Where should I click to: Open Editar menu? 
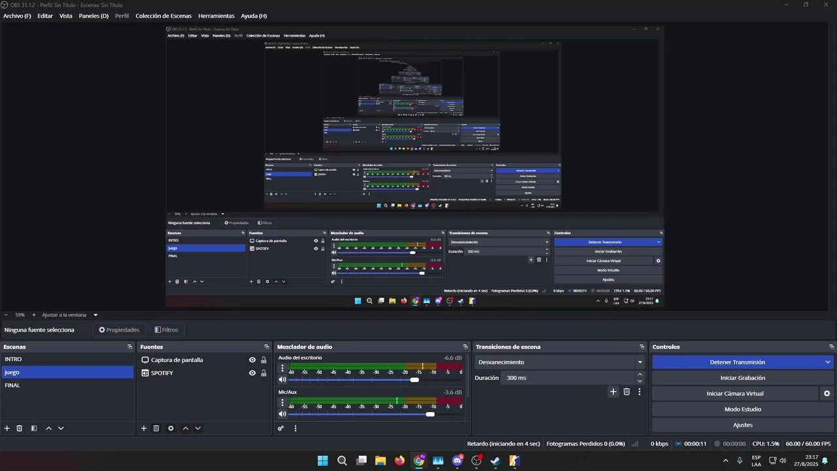point(45,16)
